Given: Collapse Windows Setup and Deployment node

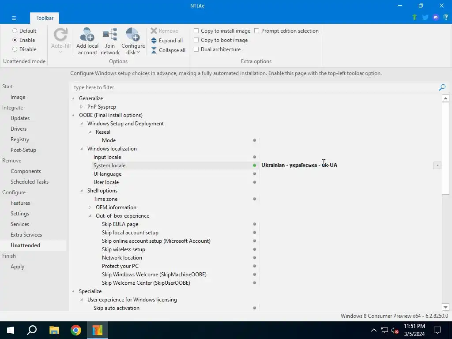Looking at the screenshot, I should coord(82,124).
